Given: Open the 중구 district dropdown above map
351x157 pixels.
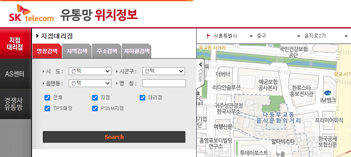Looking at the screenshot, I should 278,36.
